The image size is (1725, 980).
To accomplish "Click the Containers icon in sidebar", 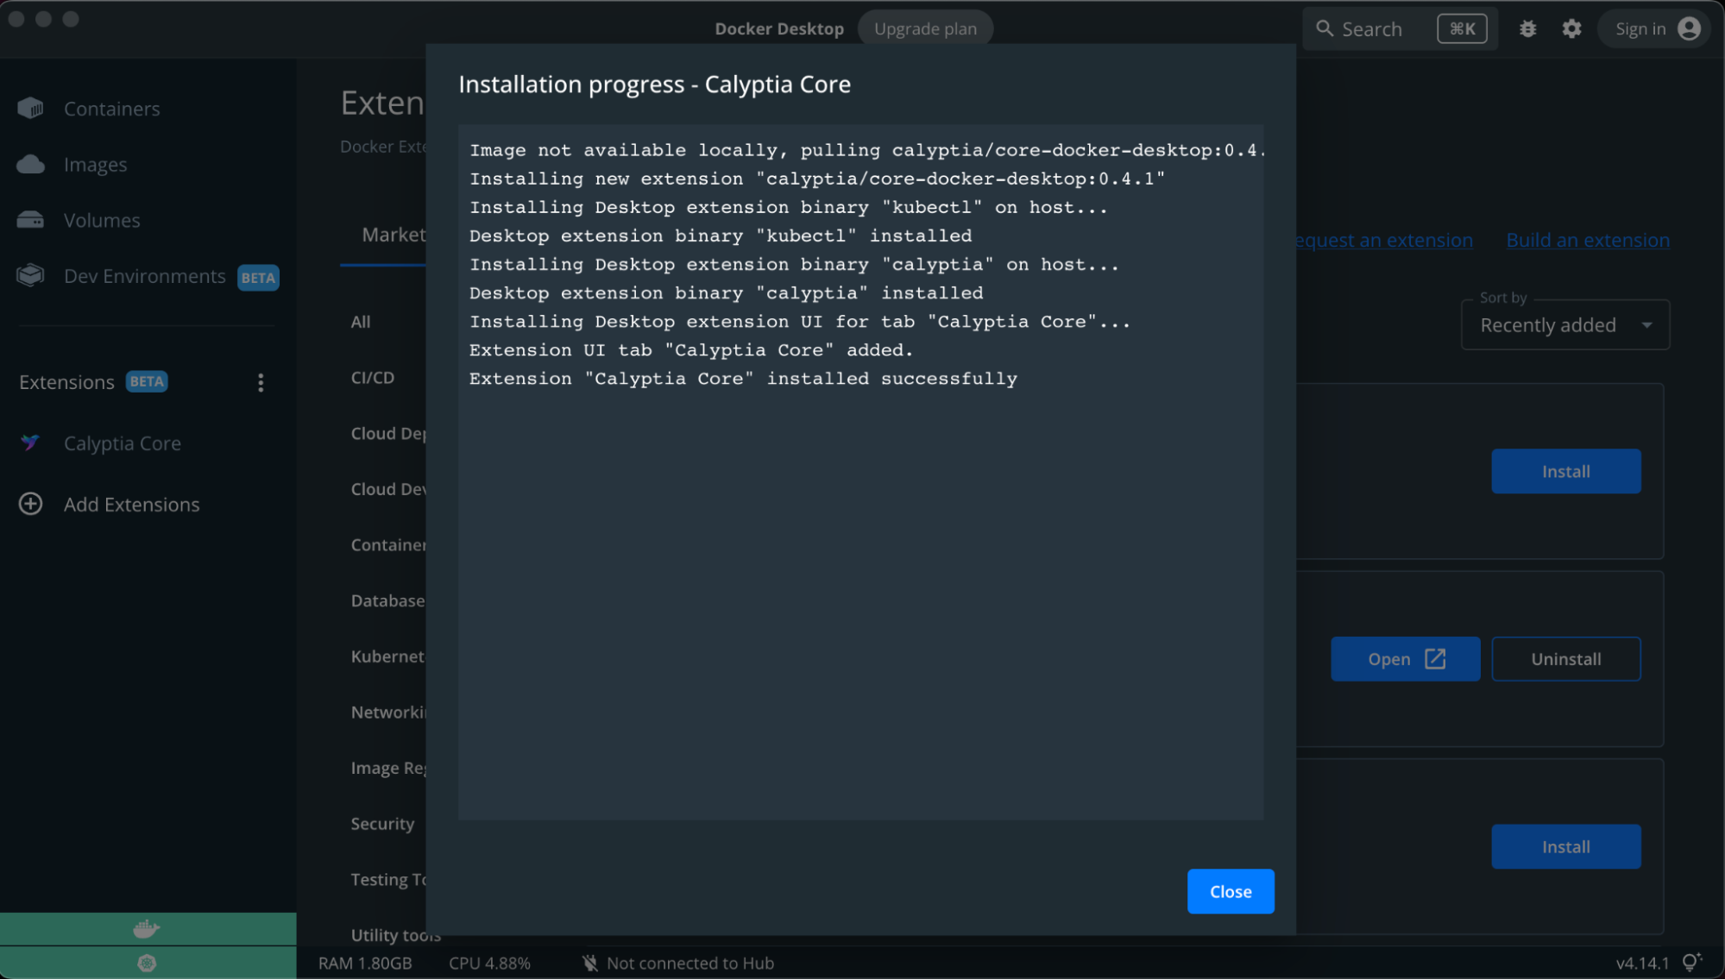I will [x=32, y=108].
